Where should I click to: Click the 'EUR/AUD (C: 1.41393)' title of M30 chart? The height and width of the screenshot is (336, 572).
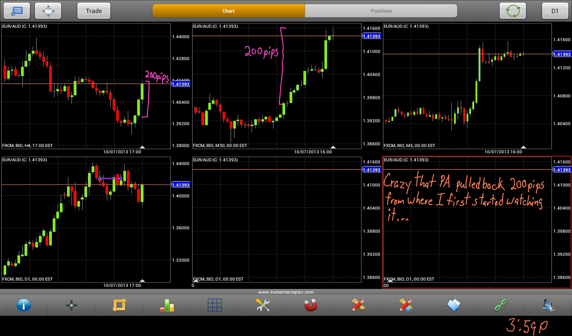215,26
